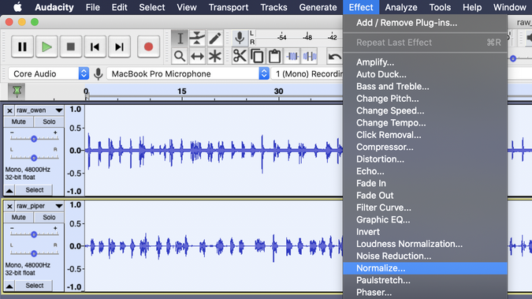Image resolution: width=532 pixels, height=299 pixels.
Task: Click the Paste clipboard icon
Action: [274, 56]
